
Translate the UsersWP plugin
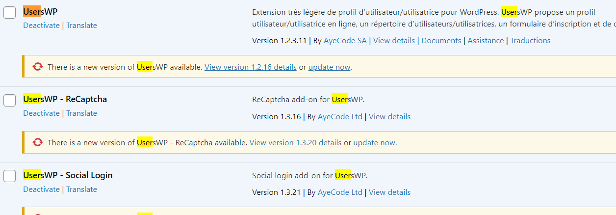coord(81,26)
